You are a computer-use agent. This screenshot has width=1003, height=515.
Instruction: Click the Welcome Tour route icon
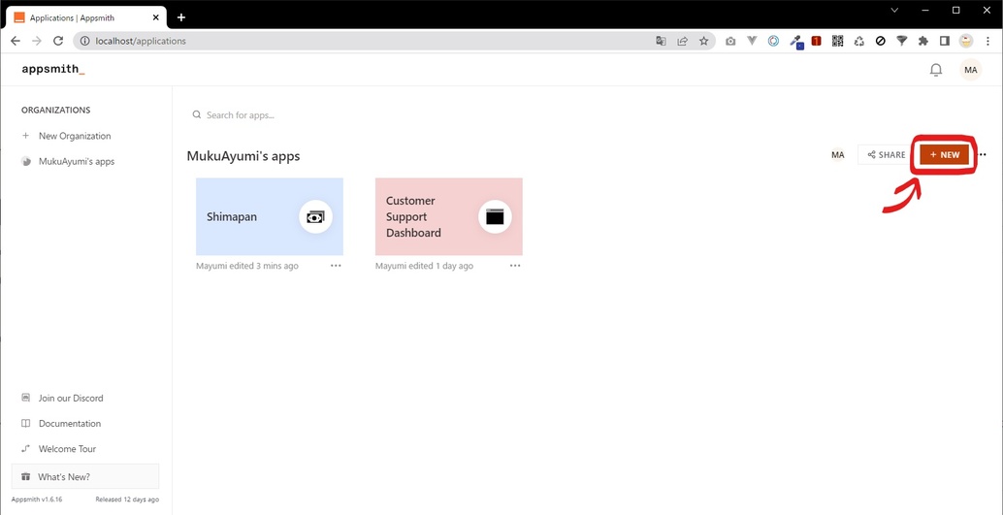[x=25, y=449]
